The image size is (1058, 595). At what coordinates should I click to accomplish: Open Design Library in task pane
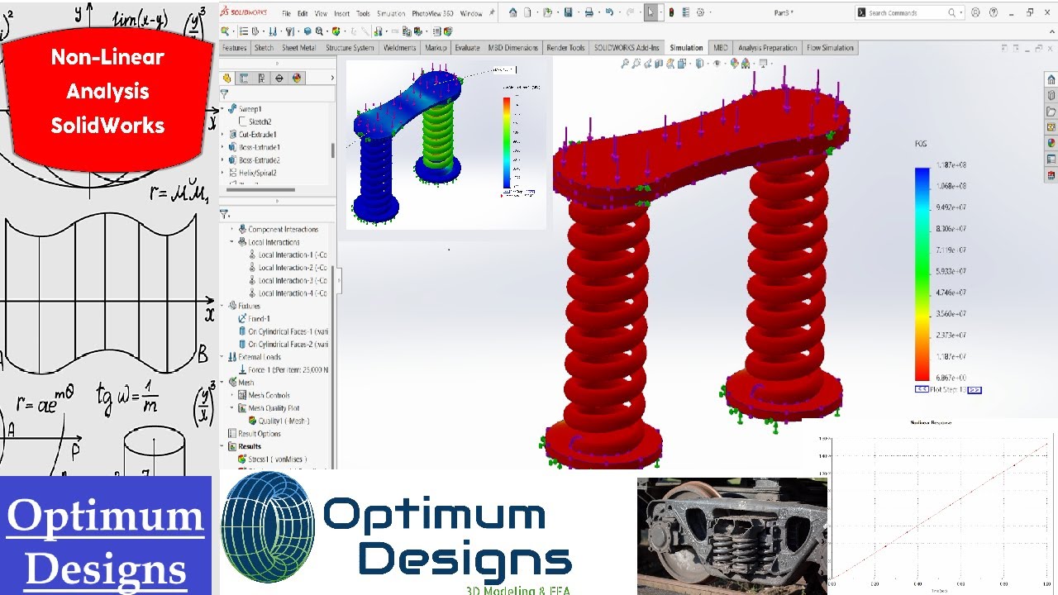tap(1051, 96)
